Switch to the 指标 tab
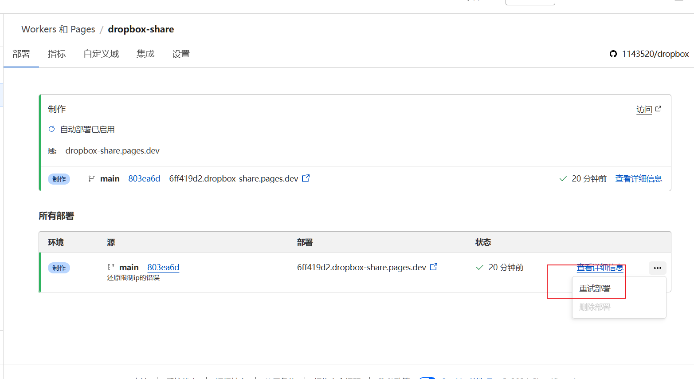Viewport: 694px width, 379px height. 57,54
